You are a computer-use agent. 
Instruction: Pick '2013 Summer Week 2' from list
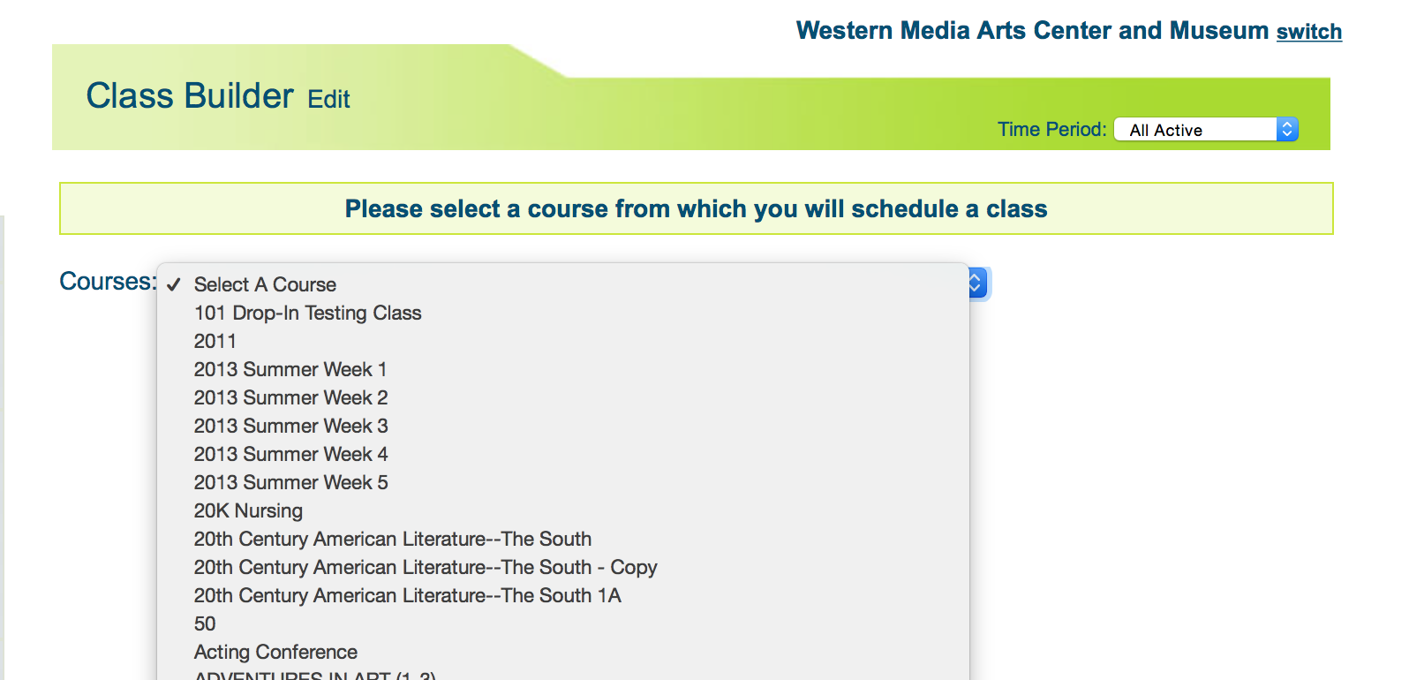290,397
